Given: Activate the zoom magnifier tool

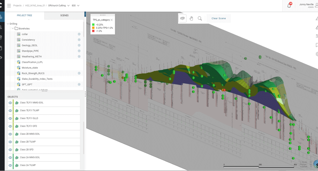Looking at the screenshot, I should (200, 18).
